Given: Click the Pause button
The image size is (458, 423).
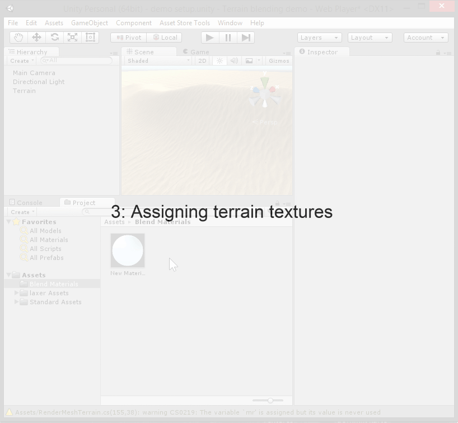Looking at the screenshot, I should pos(228,38).
